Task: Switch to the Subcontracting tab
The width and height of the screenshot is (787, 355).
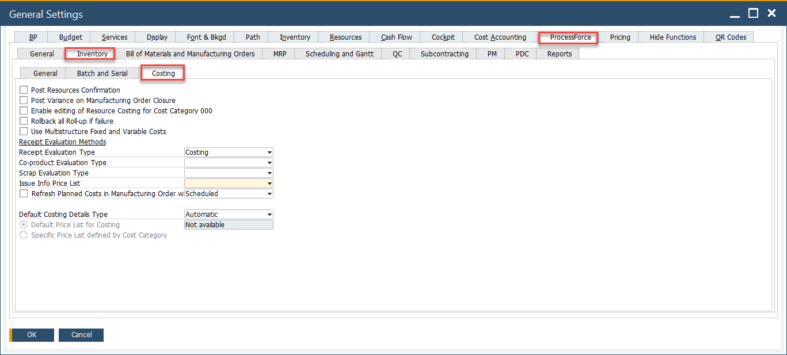Action: point(444,54)
